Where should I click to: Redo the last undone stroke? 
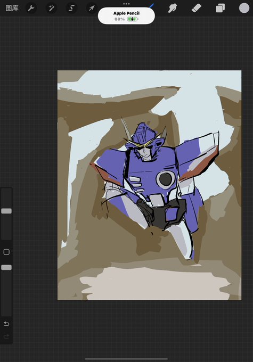click(6, 336)
